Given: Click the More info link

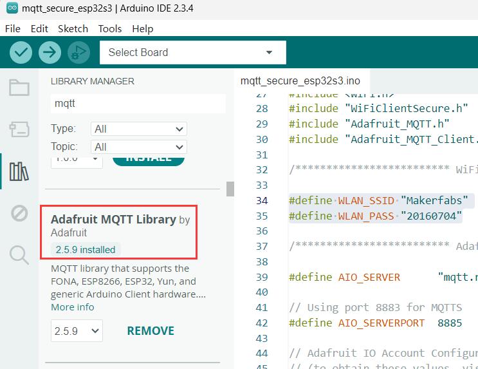Looking at the screenshot, I should click(73, 307).
